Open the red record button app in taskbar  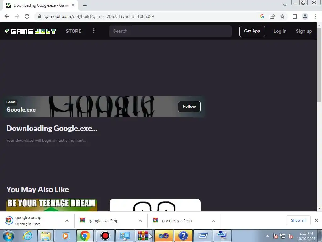[x=105, y=236]
